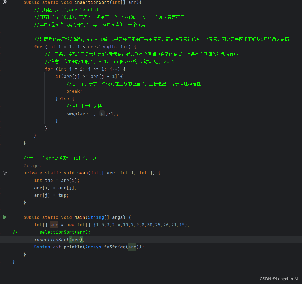Place the caret on the swap method name
This screenshot has height=284, width=302.
point(82,172)
